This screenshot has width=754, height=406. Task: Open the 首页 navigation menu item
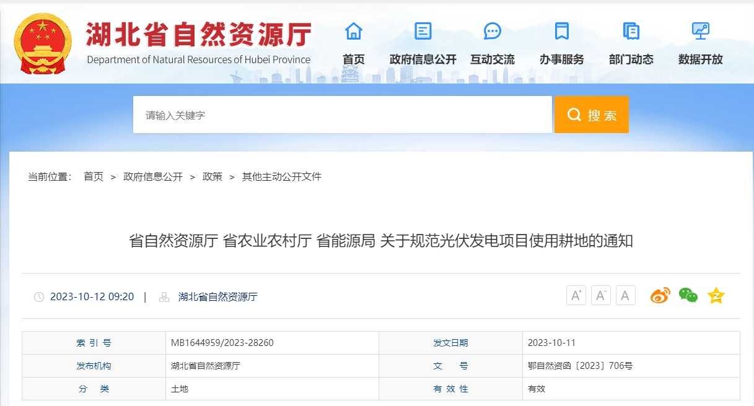(x=354, y=59)
